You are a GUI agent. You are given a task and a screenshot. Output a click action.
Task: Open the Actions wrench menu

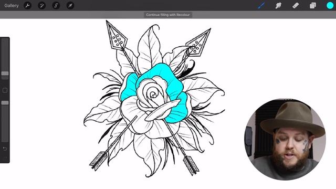tap(27, 6)
